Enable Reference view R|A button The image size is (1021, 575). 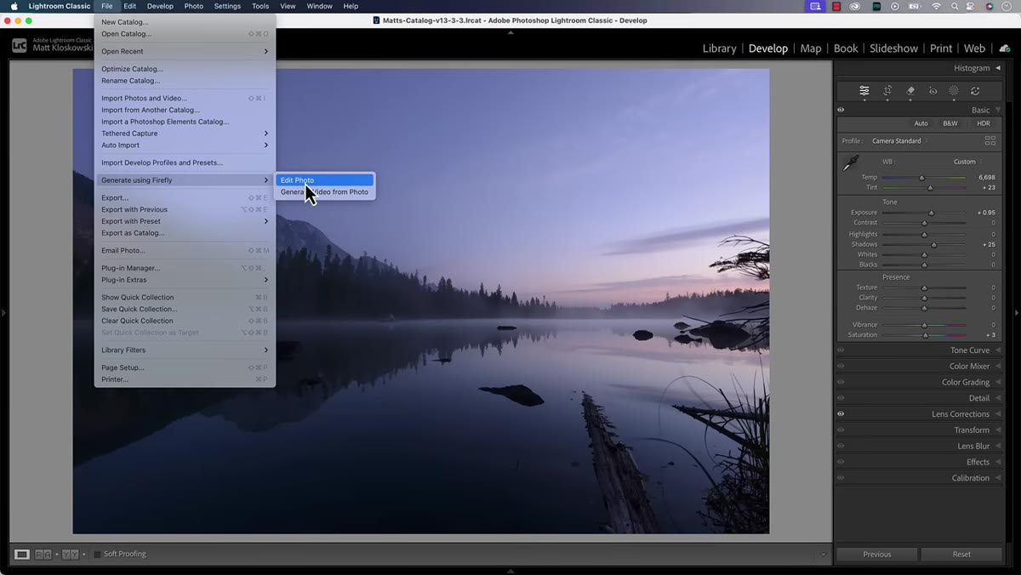[43, 555]
